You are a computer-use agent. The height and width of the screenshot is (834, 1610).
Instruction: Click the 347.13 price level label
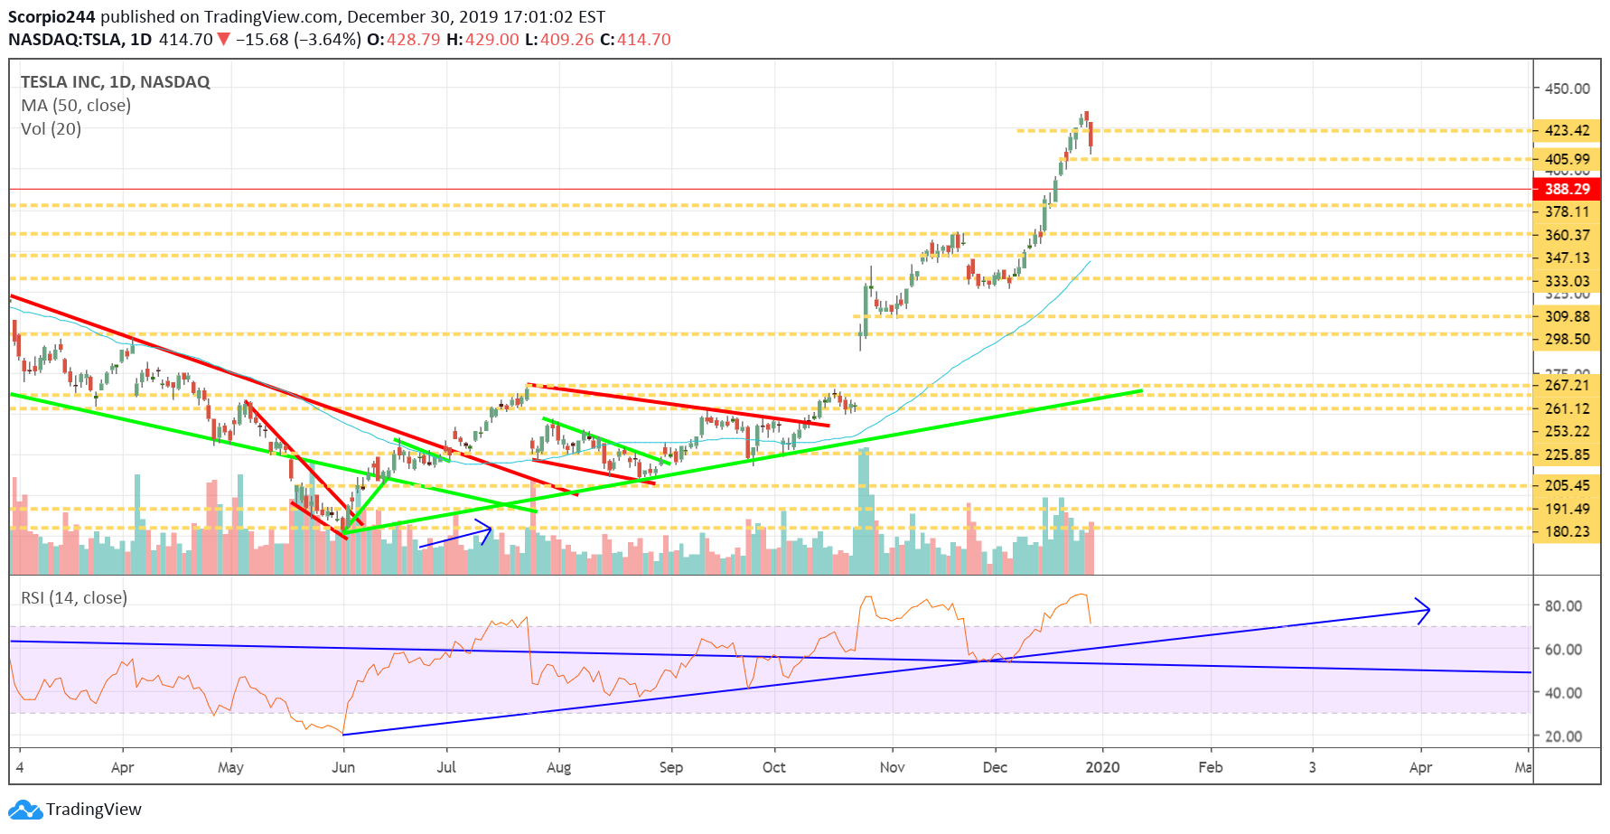point(1567,258)
